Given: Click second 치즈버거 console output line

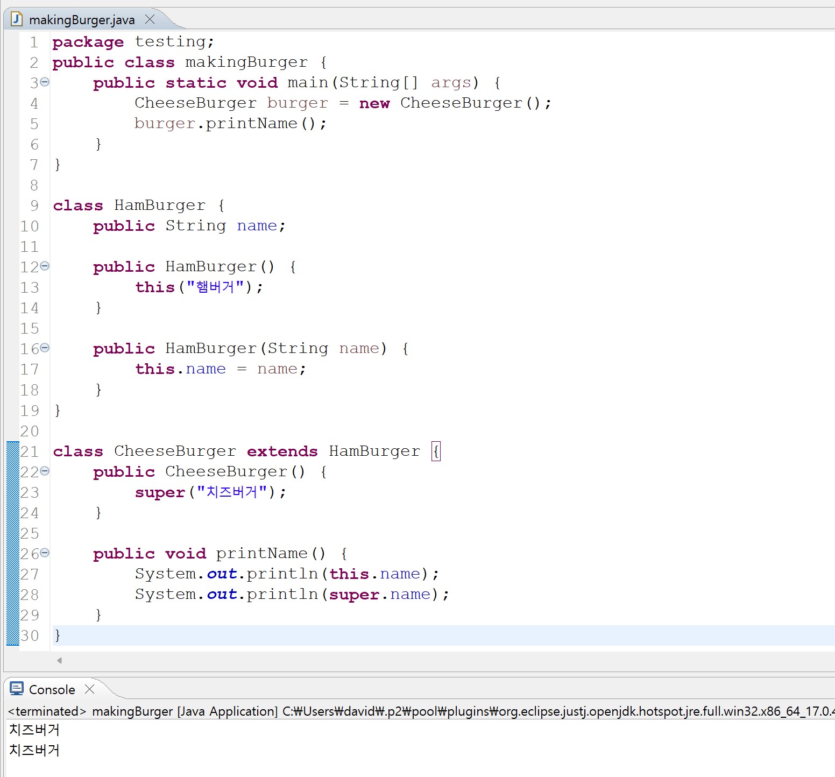Looking at the screenshot, I should [x=34, y=750].
